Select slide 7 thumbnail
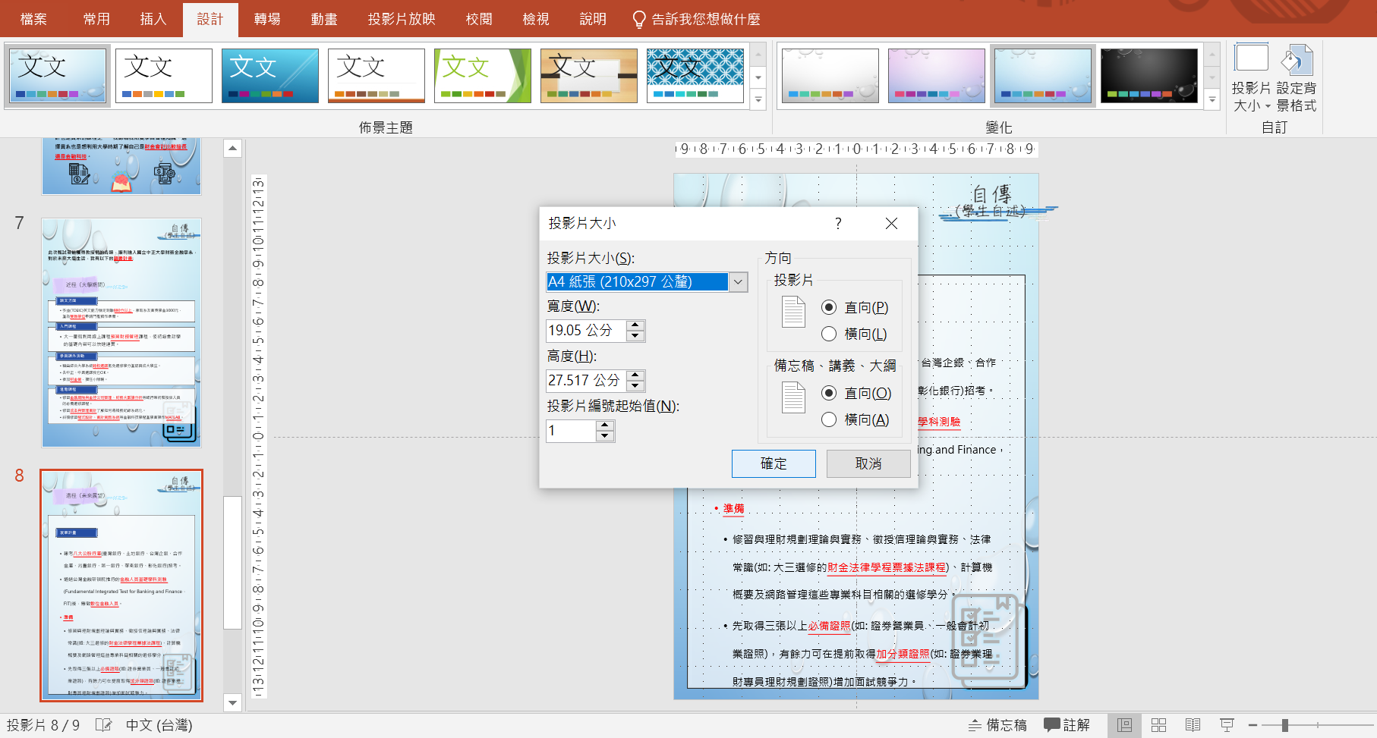This screenshot has height=738, width=1377. point(121,333)
